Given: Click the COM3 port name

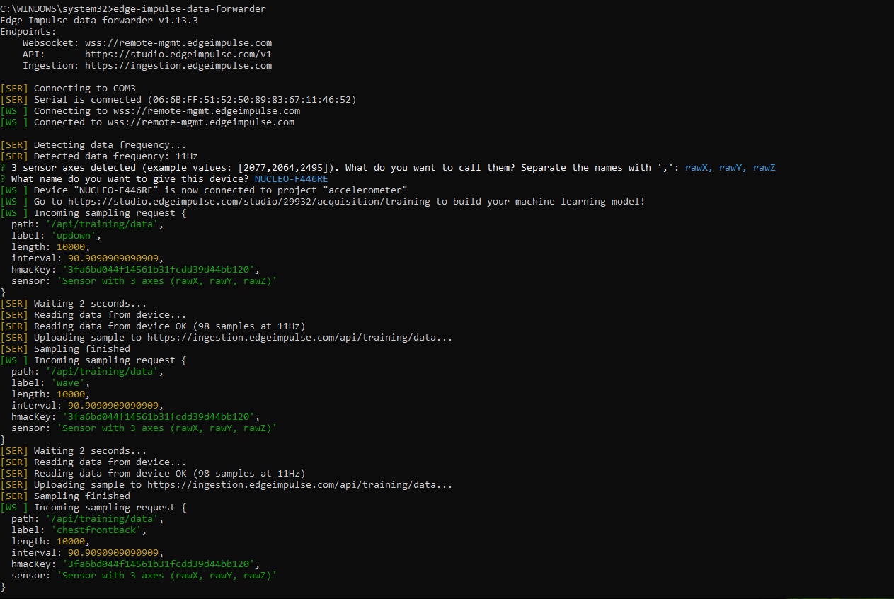Looking at the screenshot, I should pos(125,88).
